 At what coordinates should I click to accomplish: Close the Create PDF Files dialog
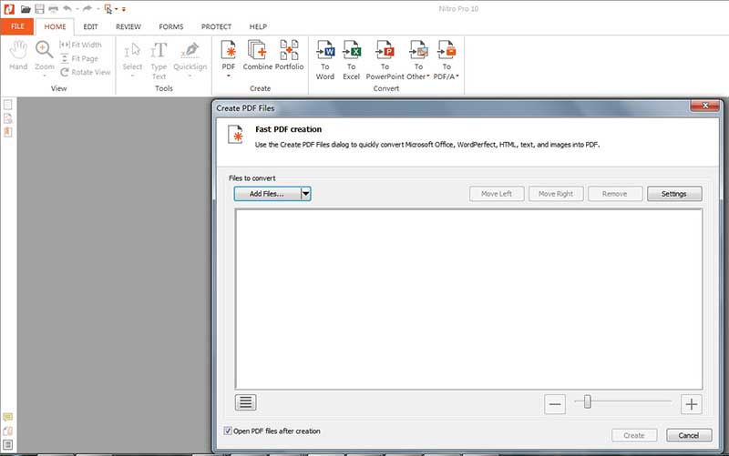pyautogui.click(x=704, y=106)
